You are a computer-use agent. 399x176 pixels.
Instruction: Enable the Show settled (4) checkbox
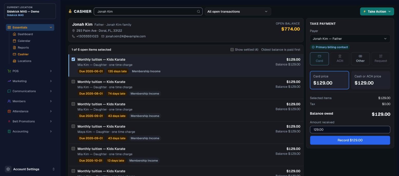[x=232, y=50]
